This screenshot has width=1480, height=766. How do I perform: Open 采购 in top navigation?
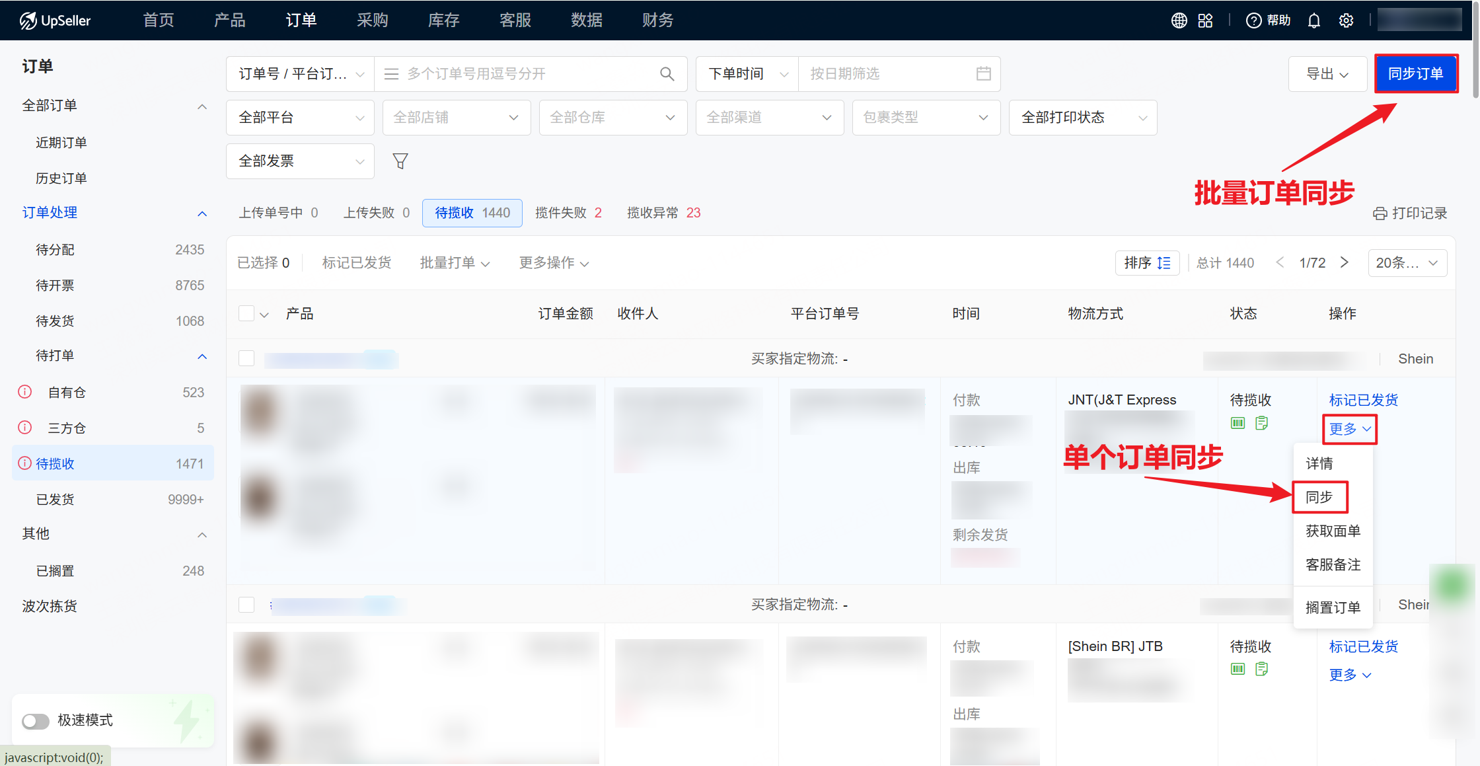pyautogui.click(x=373, y=20)
